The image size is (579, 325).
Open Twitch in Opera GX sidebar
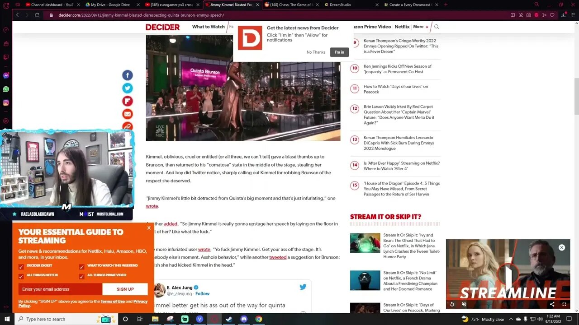coord(6,57)
